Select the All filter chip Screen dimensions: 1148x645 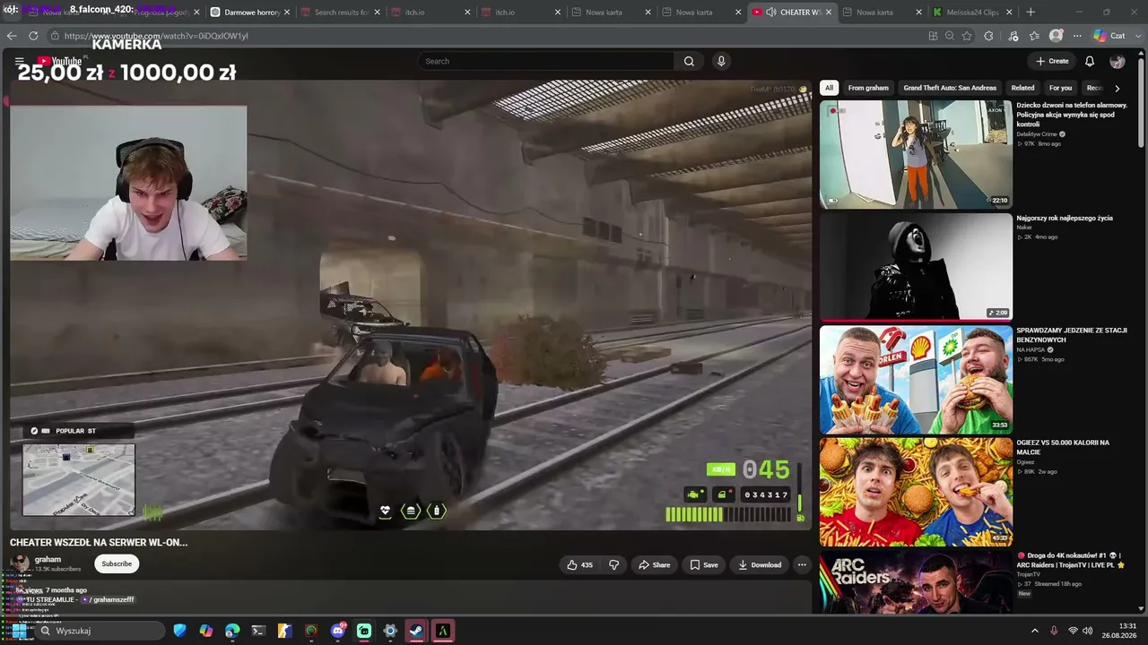[829, 88]
